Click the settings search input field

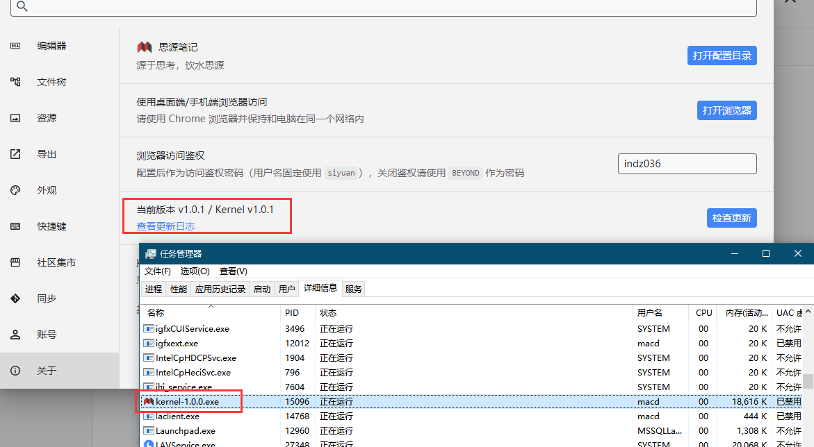[x=383, y=7]
